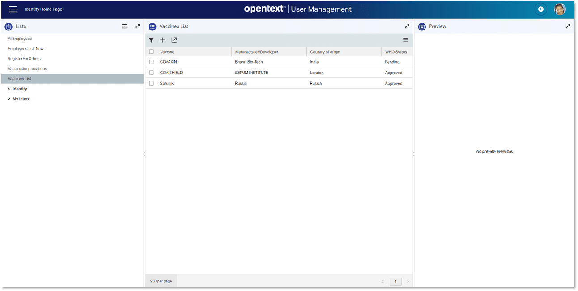Open the main navigation hamburger menu
The height and width of the screenshot is (291, 578).
click(x=13, y=9)
